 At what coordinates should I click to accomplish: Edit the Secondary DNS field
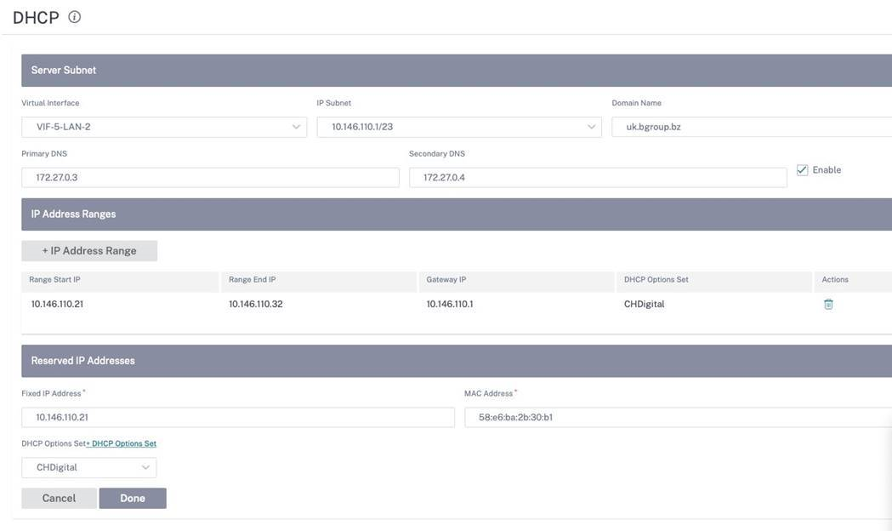coord(598,178)
